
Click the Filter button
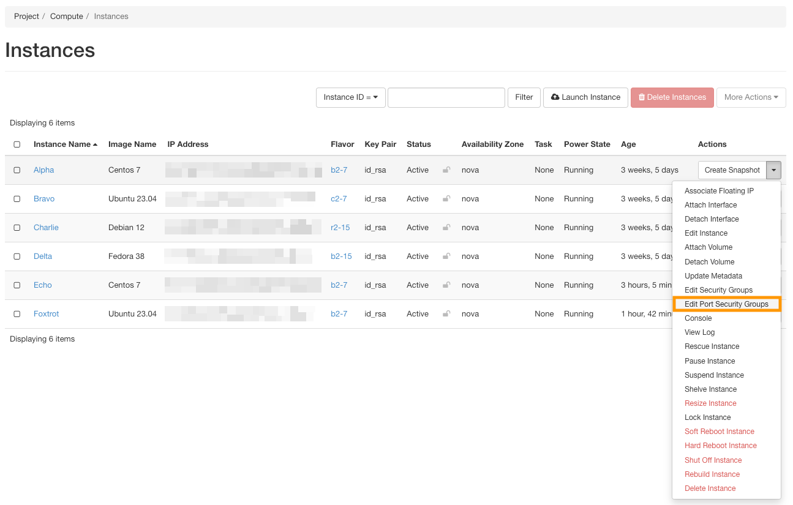(x=524, y=97)
